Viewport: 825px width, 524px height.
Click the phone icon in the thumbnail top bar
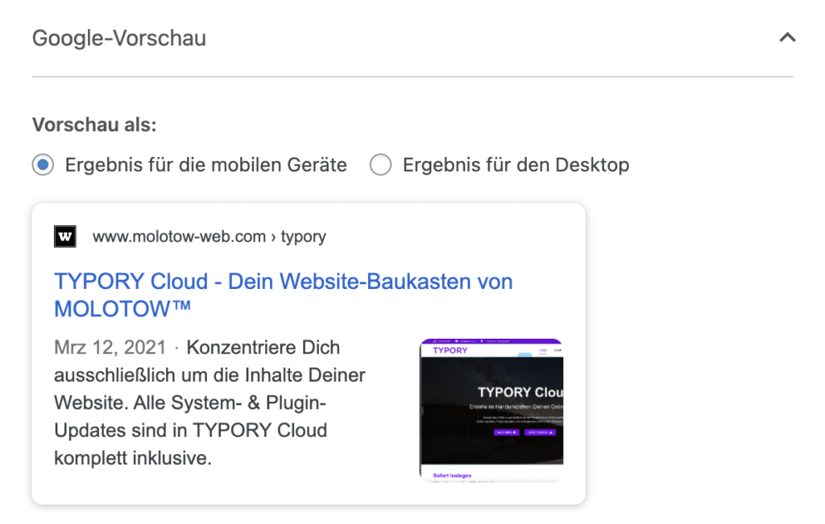tap(434, 341)
